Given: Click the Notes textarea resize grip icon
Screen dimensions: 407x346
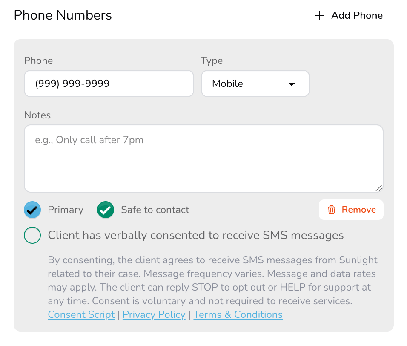Looking at the screenshot, I should [379, 187].
